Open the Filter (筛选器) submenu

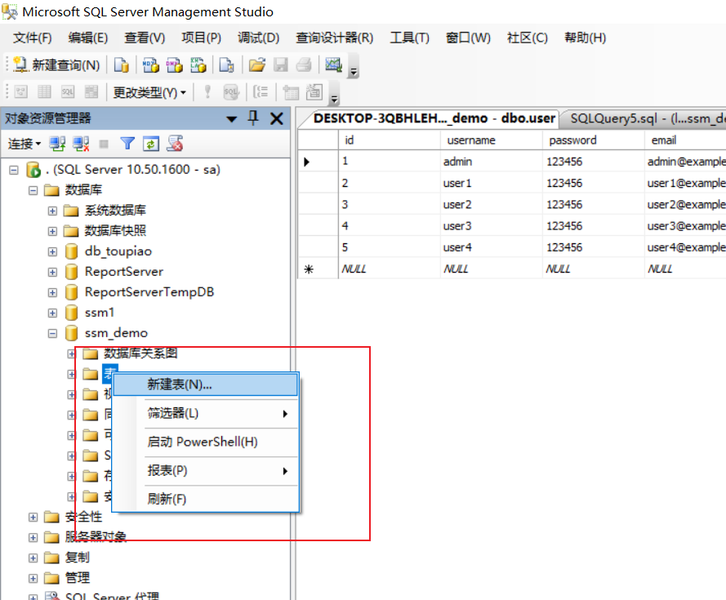coord(206,413)
